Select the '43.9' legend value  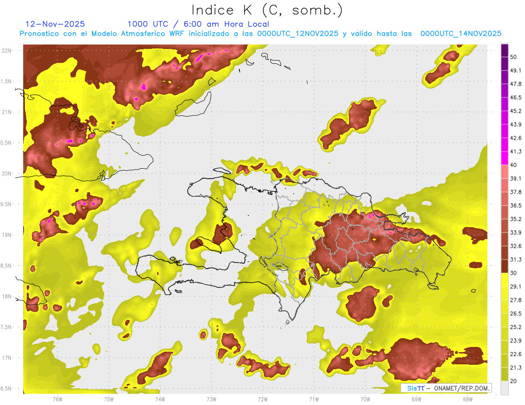click(x=516, y=125)
